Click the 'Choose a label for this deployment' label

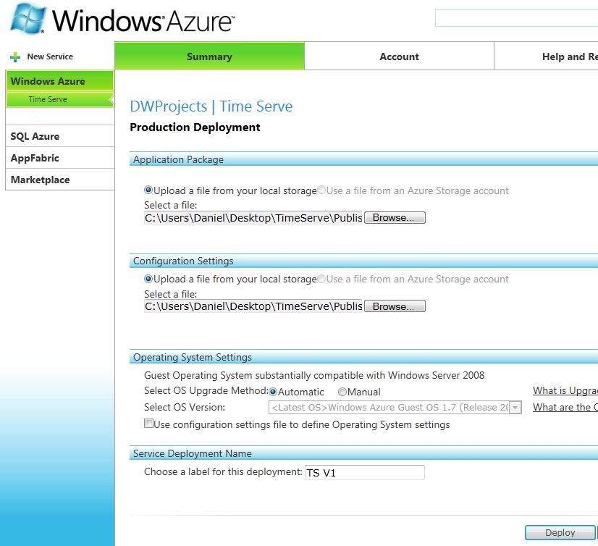223,471
